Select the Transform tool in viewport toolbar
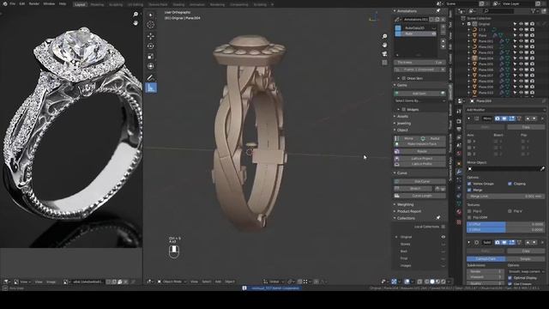This screenshot has width=549, height=309. [151, 66]
